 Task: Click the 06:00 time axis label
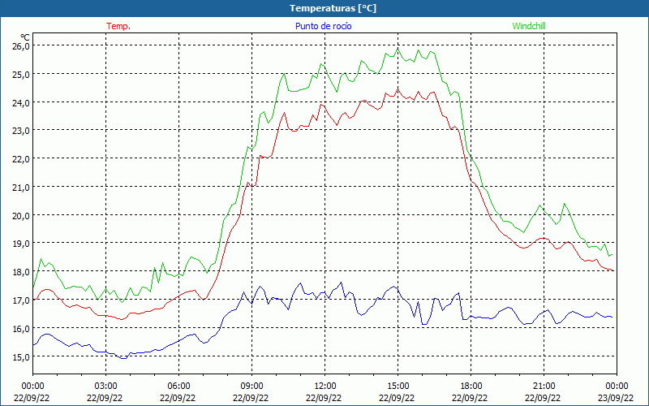(178, 387)
